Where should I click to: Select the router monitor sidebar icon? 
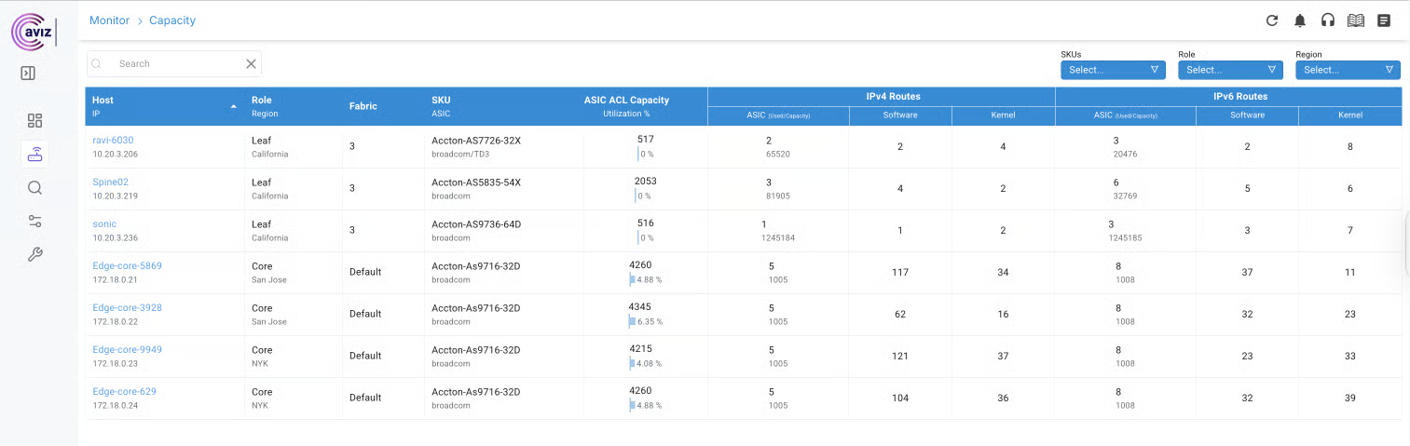pos(34,155)
